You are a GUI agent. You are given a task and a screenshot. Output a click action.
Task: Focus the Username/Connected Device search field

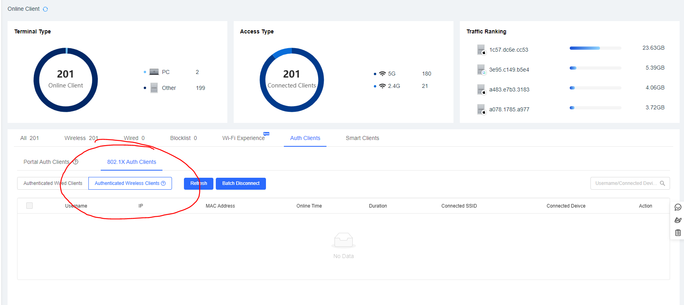point(625,183)
